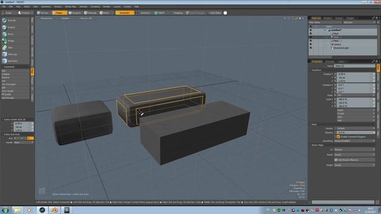Select the Slide tool
Viewport: 381px width, 214px height.
[15, 48]
